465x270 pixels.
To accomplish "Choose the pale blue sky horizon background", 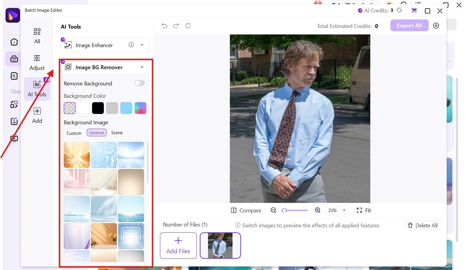I will click(x=131, y=155).
